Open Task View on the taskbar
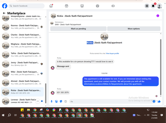 (x=16, y=115)
